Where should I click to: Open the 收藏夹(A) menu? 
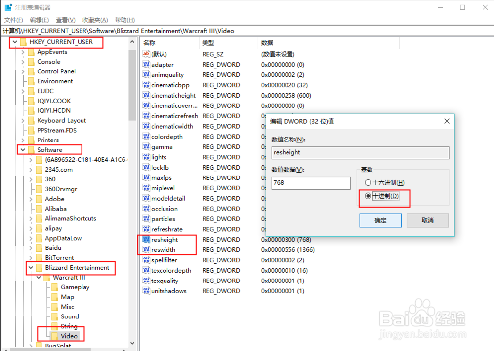(95, 20)
